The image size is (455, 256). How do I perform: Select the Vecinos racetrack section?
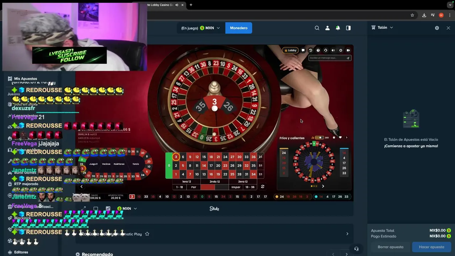click(x=106, y=164)
